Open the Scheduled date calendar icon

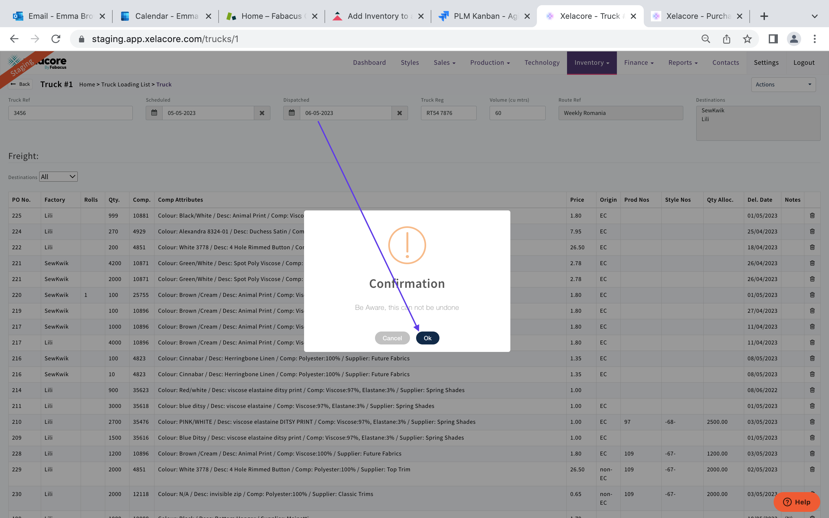[154, 113]
